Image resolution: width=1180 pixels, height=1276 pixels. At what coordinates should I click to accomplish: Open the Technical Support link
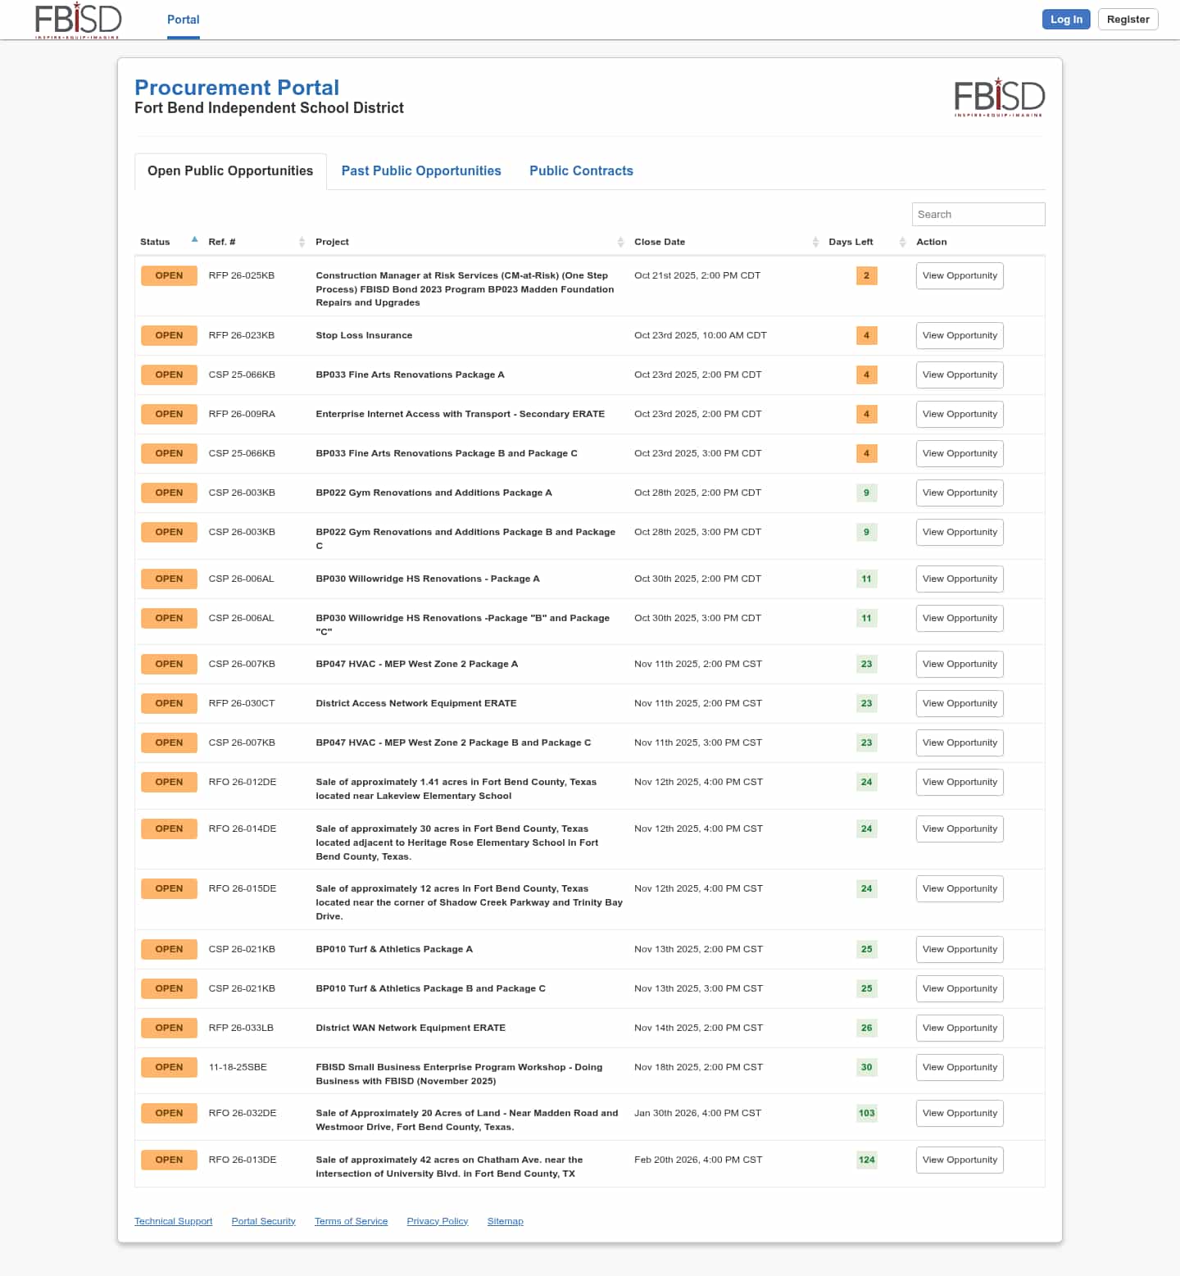(x=173, y=1221)
